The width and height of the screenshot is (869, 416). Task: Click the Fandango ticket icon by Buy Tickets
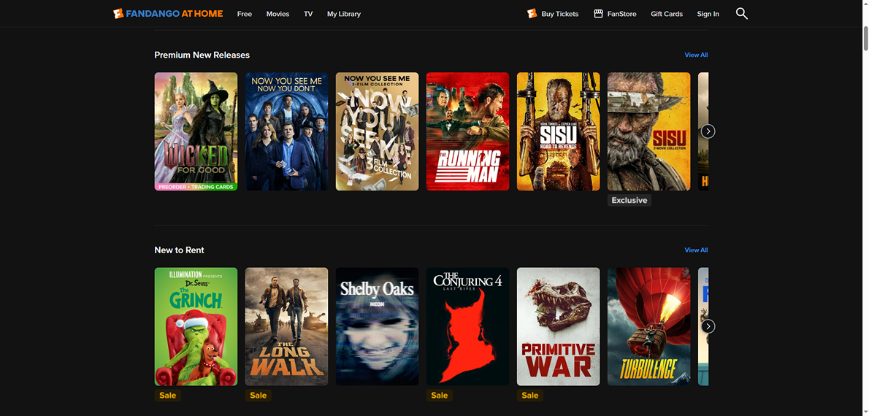tap(532, 14)
